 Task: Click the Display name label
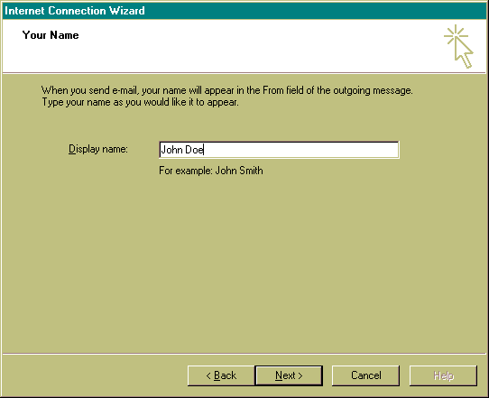click(x=98, y=149)
